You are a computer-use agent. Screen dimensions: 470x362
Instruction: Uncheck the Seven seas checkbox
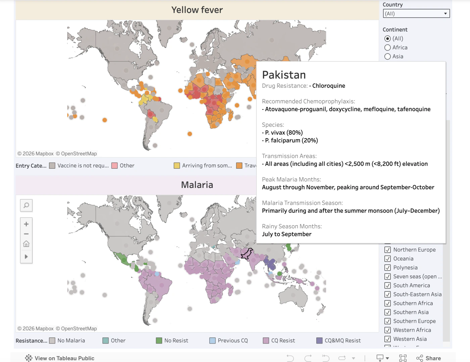coord(387,277)
